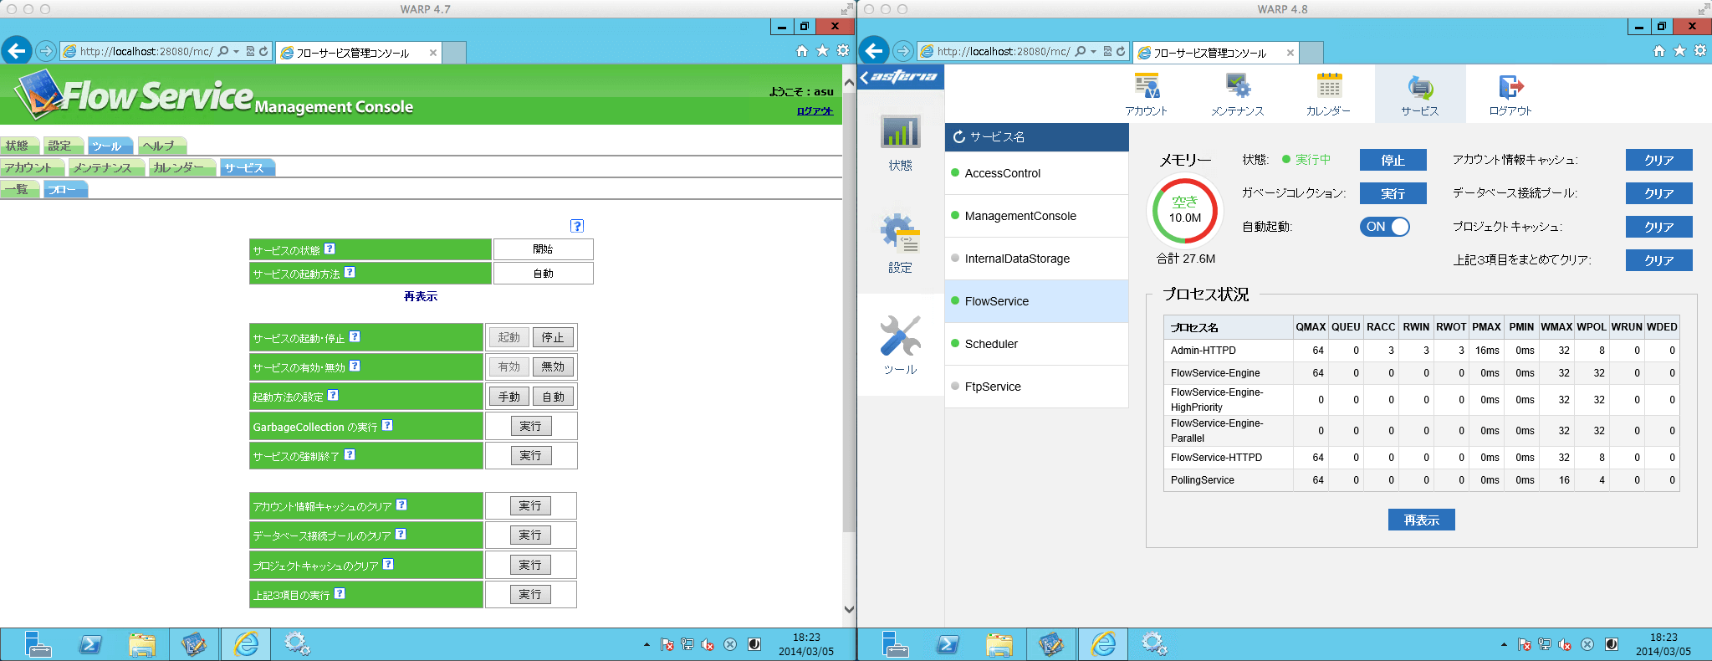
Task: Click home icon in WARP 4.7 browser
Action: click(x=802, y=51)
